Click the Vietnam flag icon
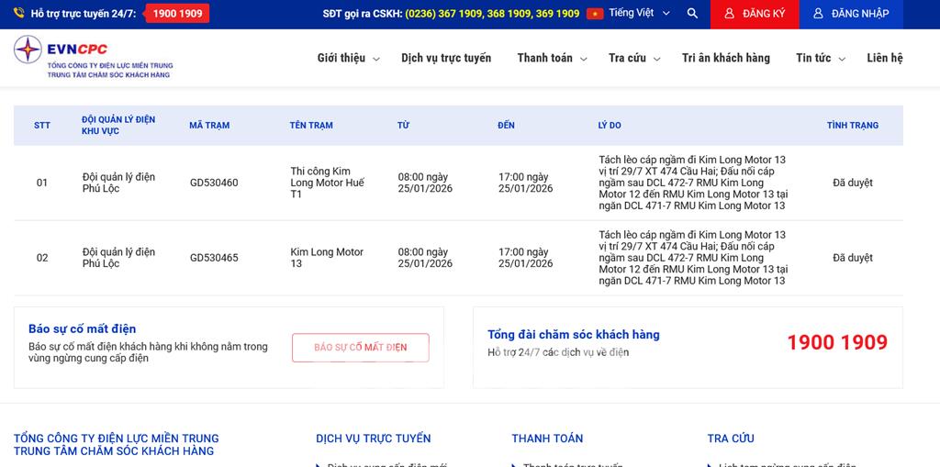 pos(595,14)
